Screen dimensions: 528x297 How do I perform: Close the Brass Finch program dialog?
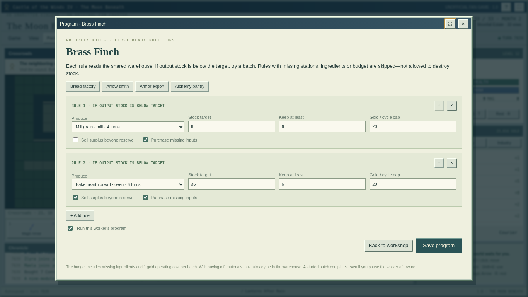[x=463, y=24]
